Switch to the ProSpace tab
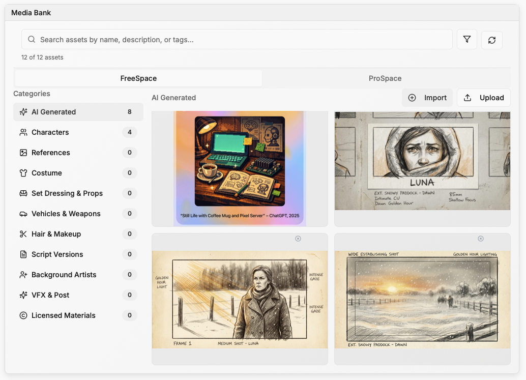Image resolution: width=526 pixels, height=380 pixels. pos(385,78)
